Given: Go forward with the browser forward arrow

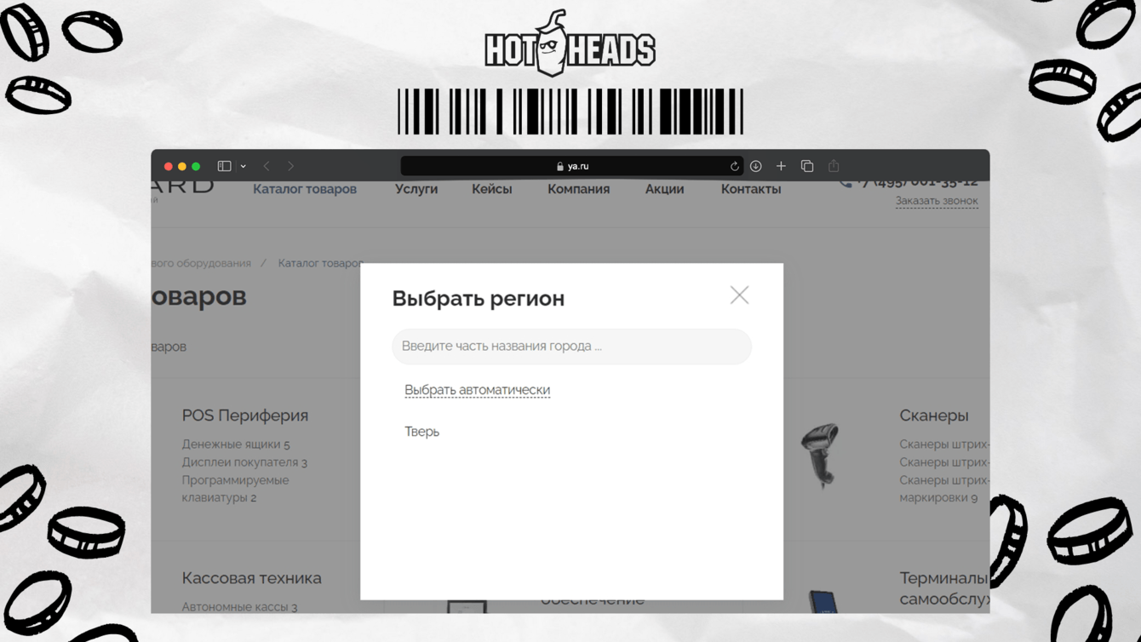Looking at the screenshot, I should (x=290, y=166).
